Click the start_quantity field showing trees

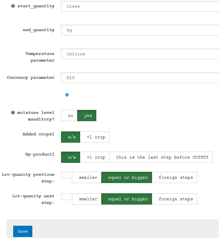(140, 6)
